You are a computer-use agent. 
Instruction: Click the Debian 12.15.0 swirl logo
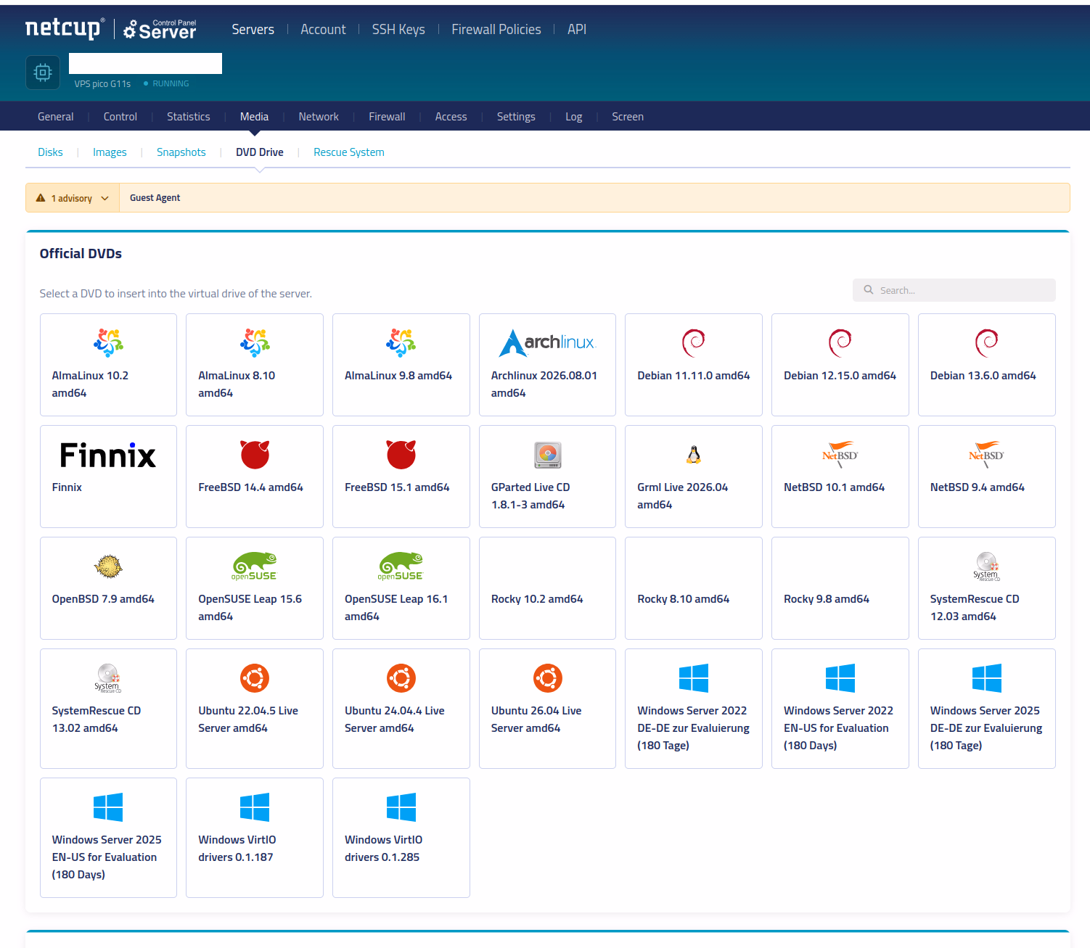(840, 343)
